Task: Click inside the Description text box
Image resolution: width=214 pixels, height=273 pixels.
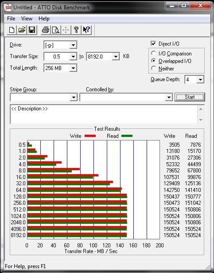Action: click(104, 114)
